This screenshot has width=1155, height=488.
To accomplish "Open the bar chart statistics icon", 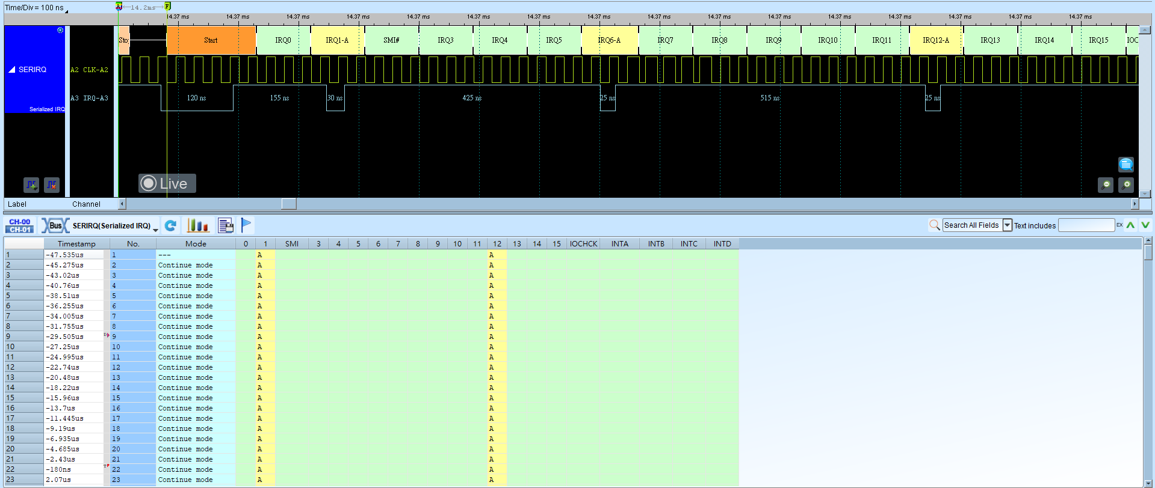I will point(197,225).
